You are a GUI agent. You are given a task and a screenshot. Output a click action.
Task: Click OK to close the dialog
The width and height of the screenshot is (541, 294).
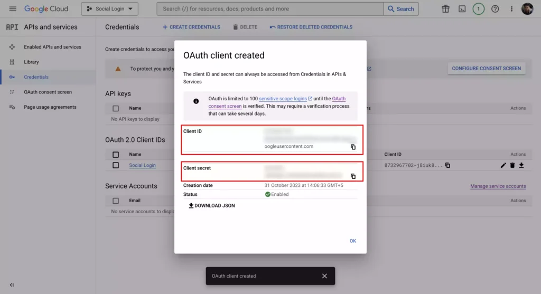pos(352,241)
